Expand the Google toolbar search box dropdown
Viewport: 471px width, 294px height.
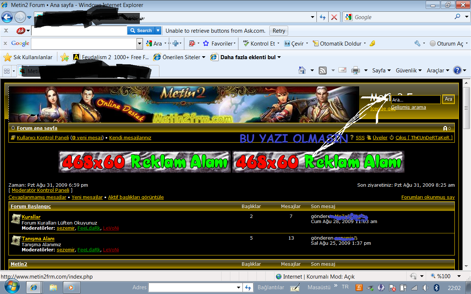[x=139, y=43]
